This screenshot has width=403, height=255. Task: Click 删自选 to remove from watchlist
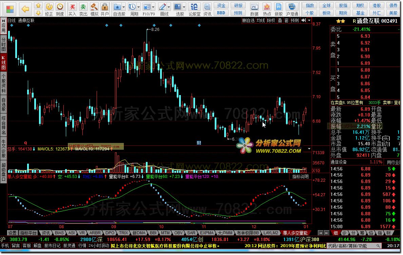coord(249,20)
